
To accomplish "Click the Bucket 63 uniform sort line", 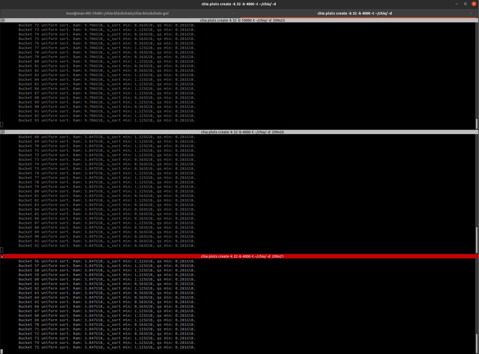I will 107,293.
